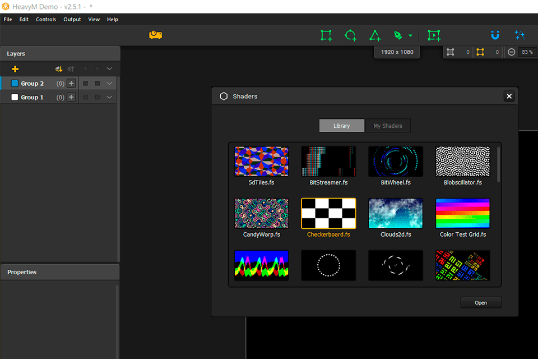
Task: Open the Output menu
Action: [72, 19]
